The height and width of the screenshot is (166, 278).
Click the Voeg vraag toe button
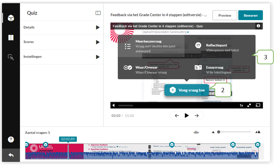tap(187, 90)
